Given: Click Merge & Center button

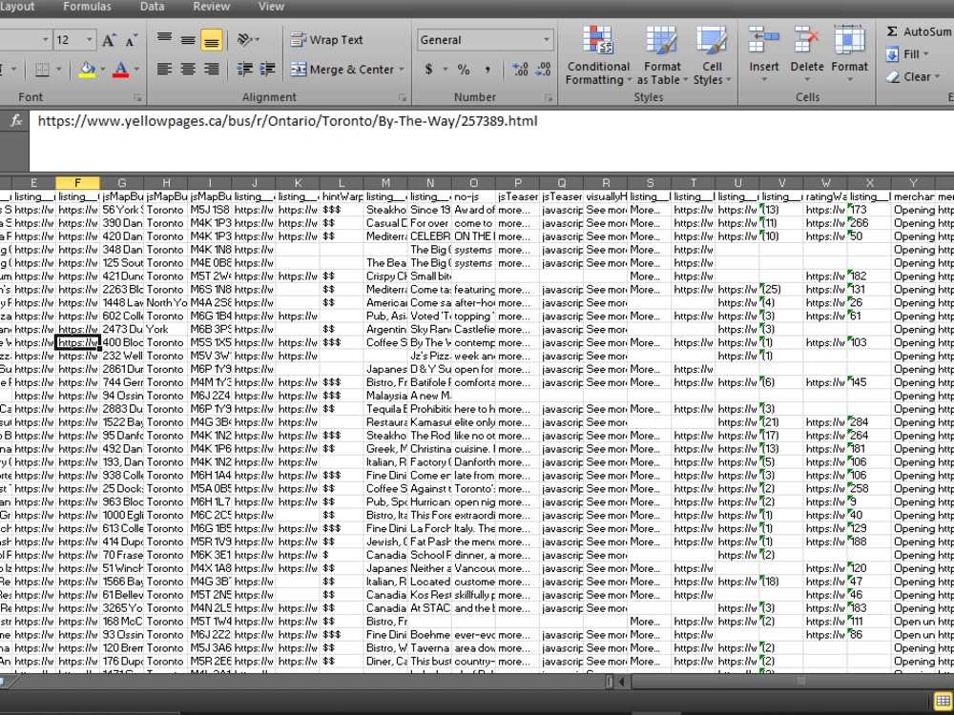Looking at the screenshot, I should [x=342, y=70].
